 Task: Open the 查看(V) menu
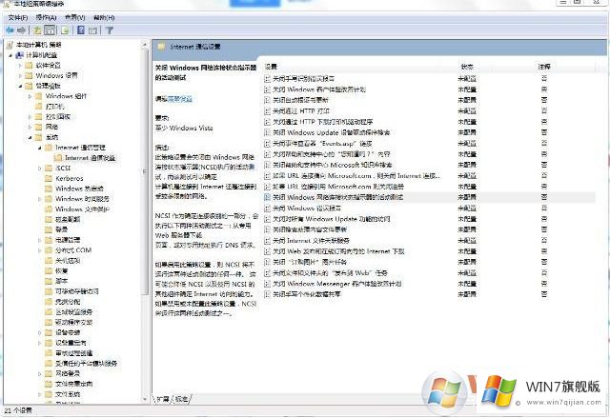(75, 17)
